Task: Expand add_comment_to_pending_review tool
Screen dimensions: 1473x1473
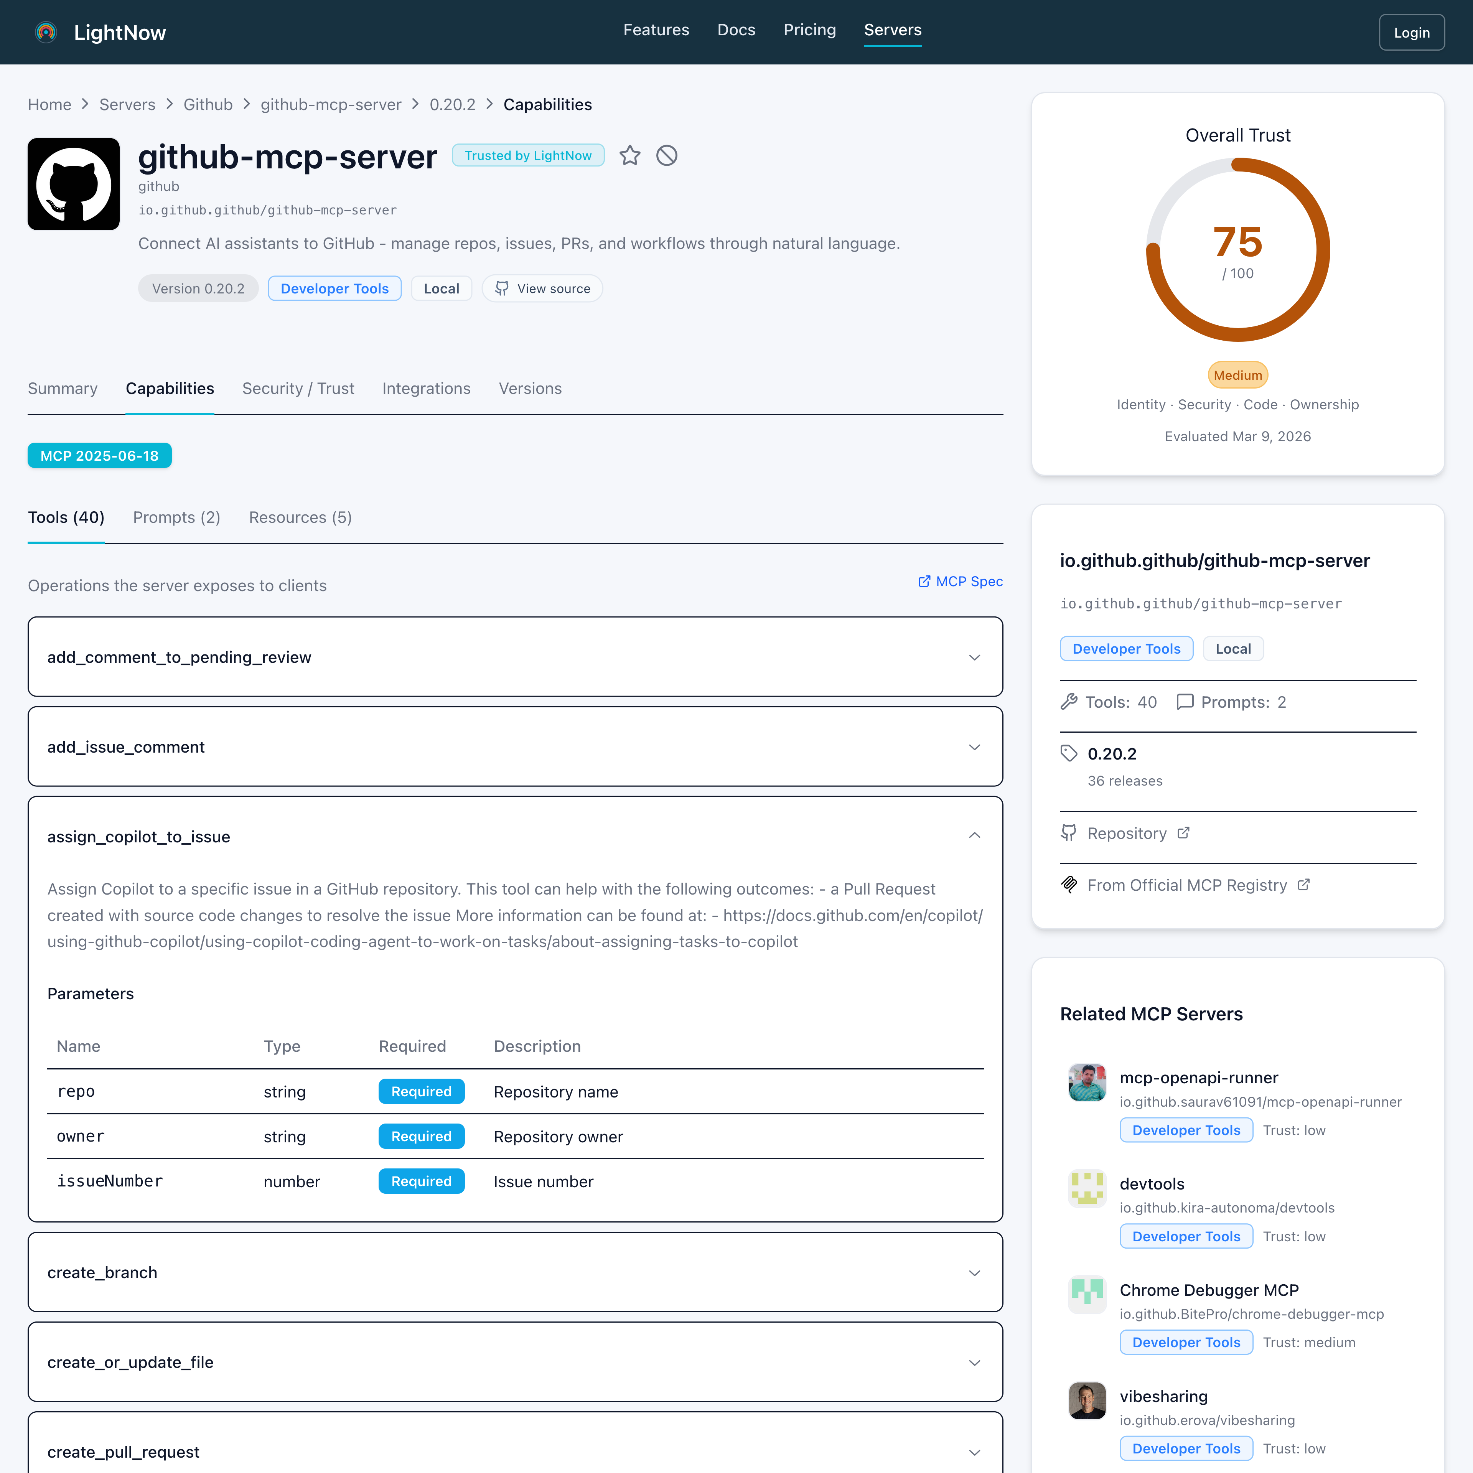Action: [516, 656]
